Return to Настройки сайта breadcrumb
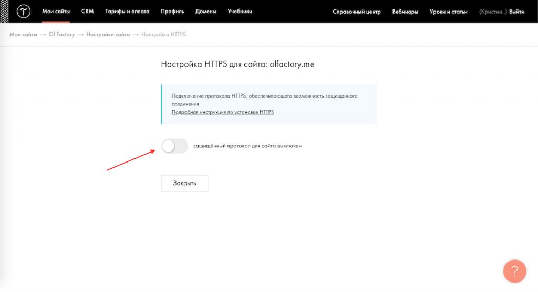Screen dimensions: 538x292 coord(108,35)
